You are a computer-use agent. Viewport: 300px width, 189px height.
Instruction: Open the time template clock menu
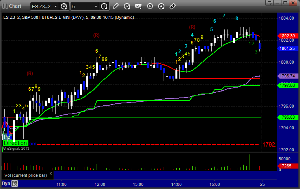104,6
